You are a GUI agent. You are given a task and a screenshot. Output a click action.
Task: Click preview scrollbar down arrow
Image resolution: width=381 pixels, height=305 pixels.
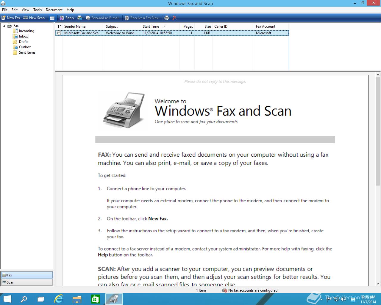click(378, 284)
